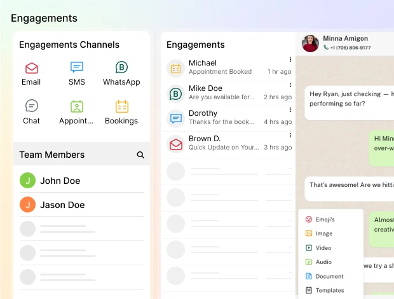This screenshot has height=299, width=394.
Task: Open Mike Doe's 'Are you available for...' message
Action: click(x=222, y=97)
